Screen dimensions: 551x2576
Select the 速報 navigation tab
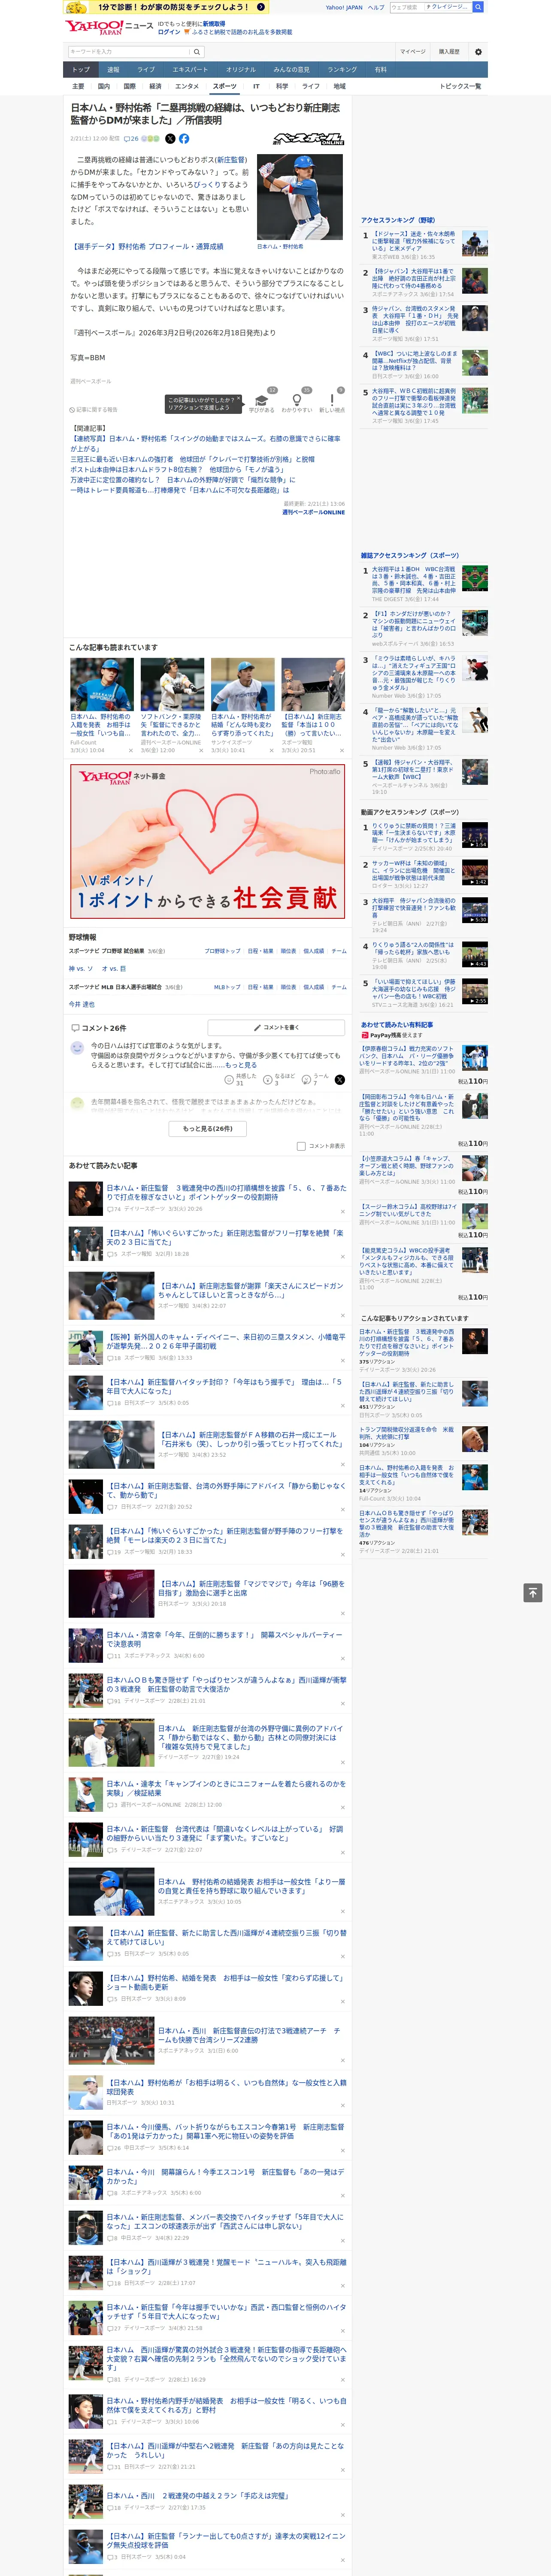[113, 70]
